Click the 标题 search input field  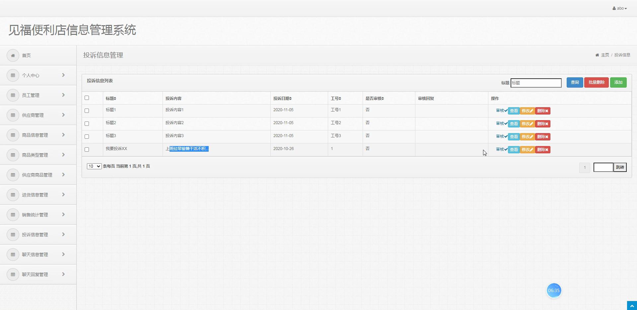pos(536,83)
